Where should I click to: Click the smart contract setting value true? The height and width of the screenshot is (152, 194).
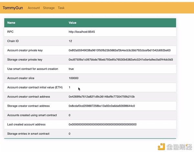pos(71,69)
